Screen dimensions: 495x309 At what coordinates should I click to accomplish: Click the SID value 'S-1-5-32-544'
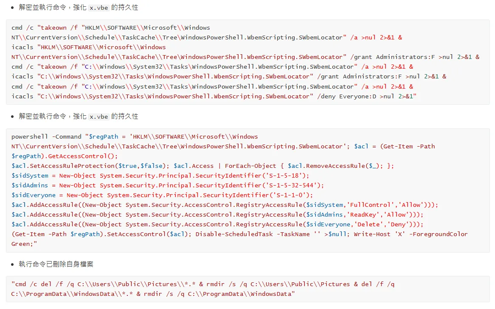click(291, 186)
